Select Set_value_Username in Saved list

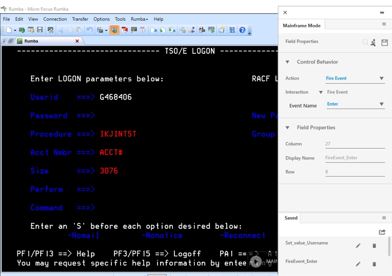[307, 243]
